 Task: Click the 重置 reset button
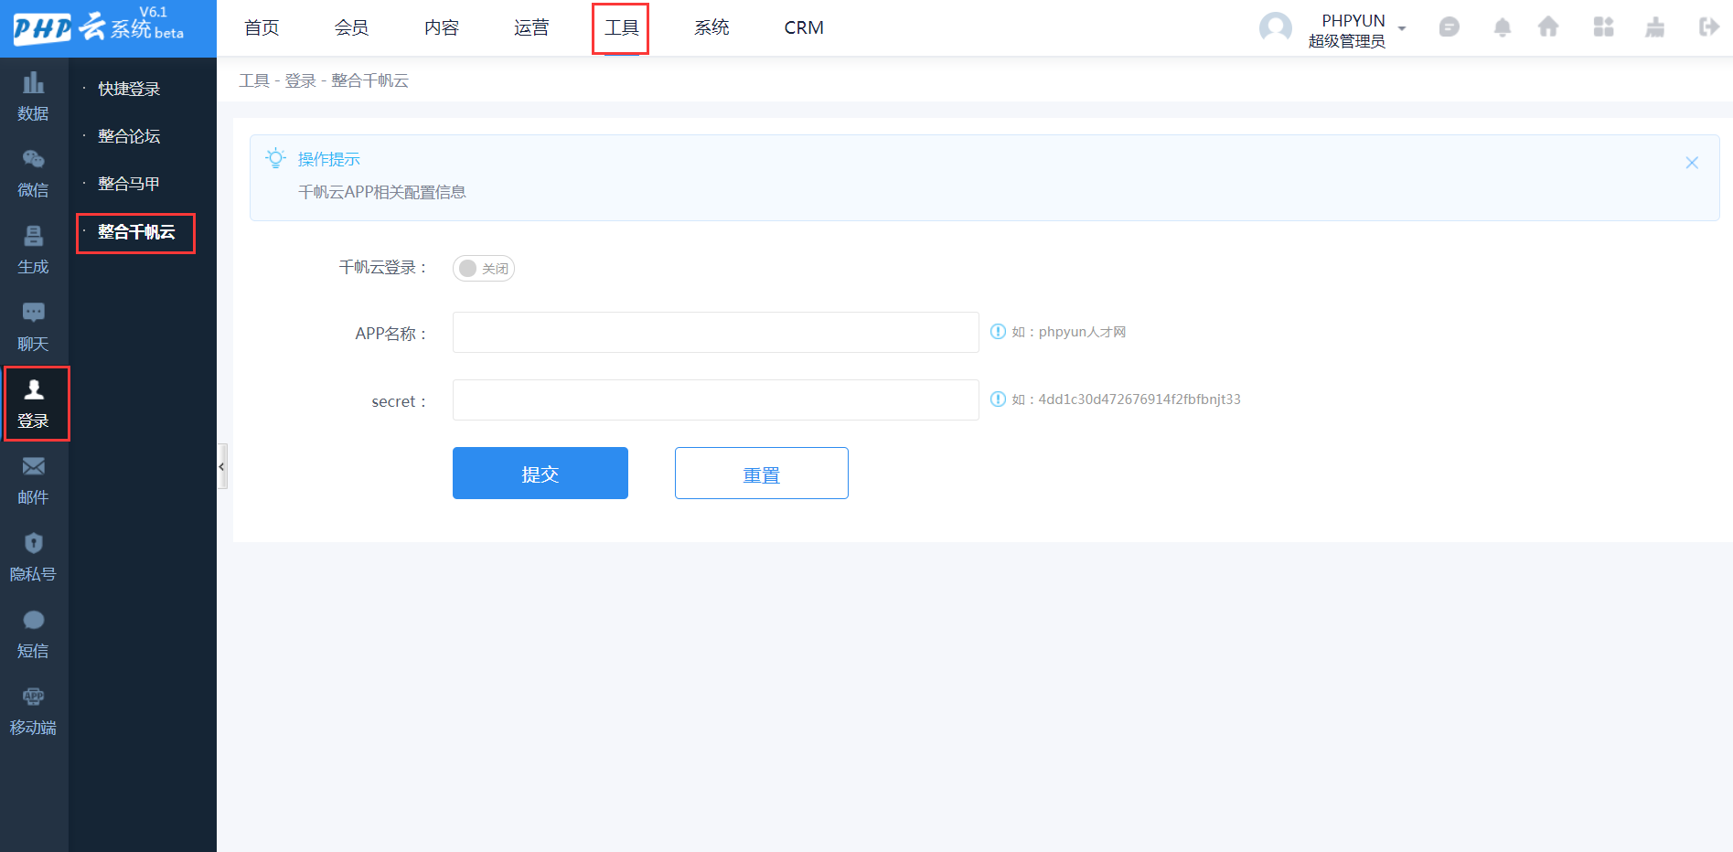[x=762, y=473]
